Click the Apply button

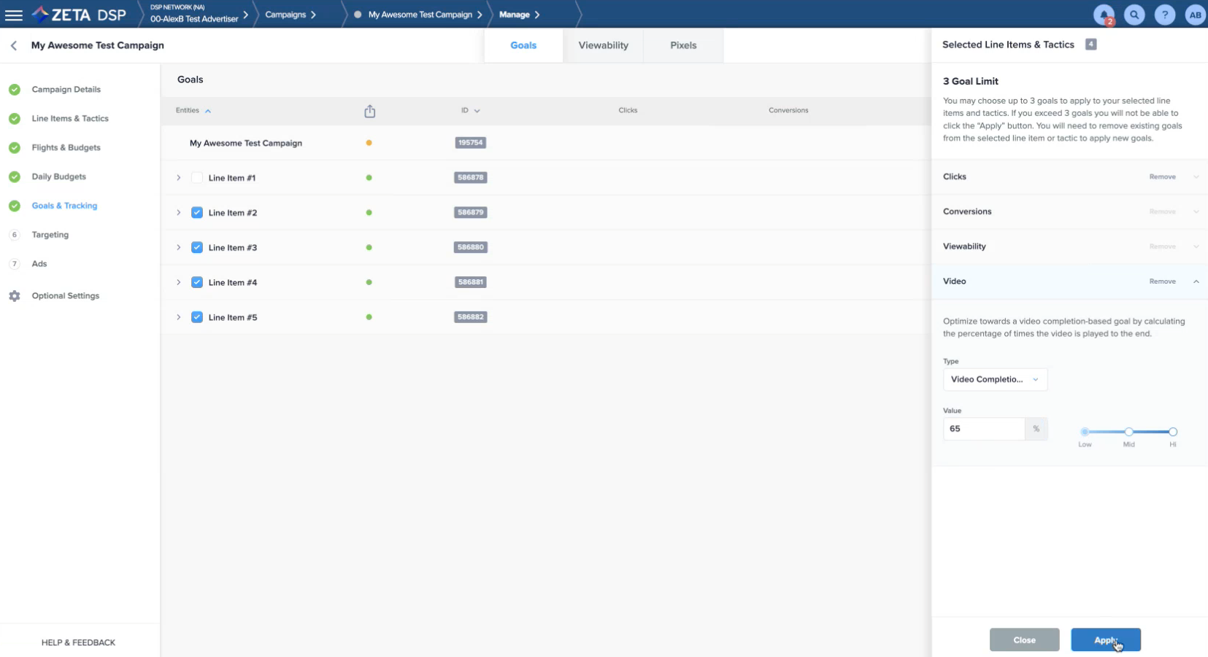tap(1105, 639)
